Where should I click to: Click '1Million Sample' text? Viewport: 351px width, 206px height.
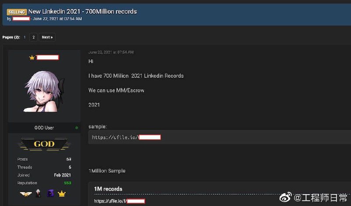point(107,171)
